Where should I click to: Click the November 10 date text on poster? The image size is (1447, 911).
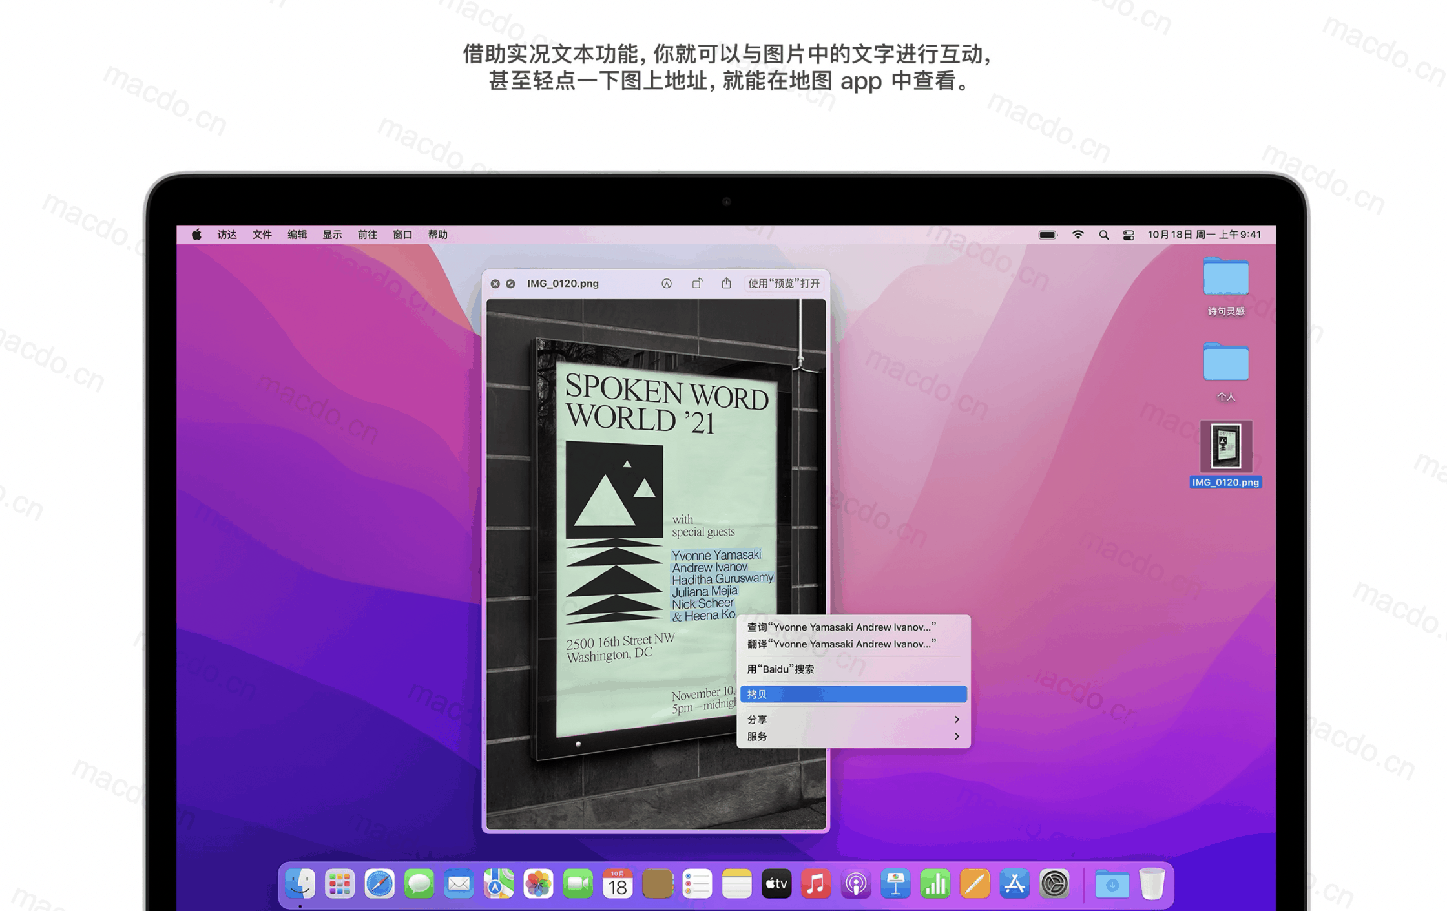[703, 694]
